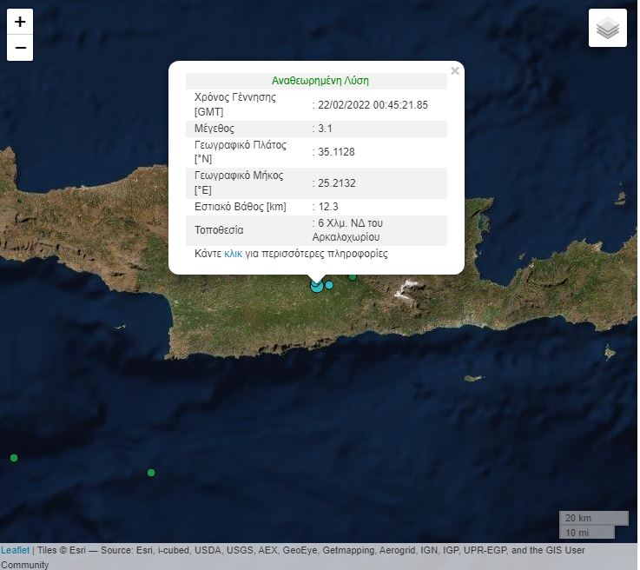Click the magnitude value 3.1
This screenshot has height=570, width=640.
[x=326, y=129]
